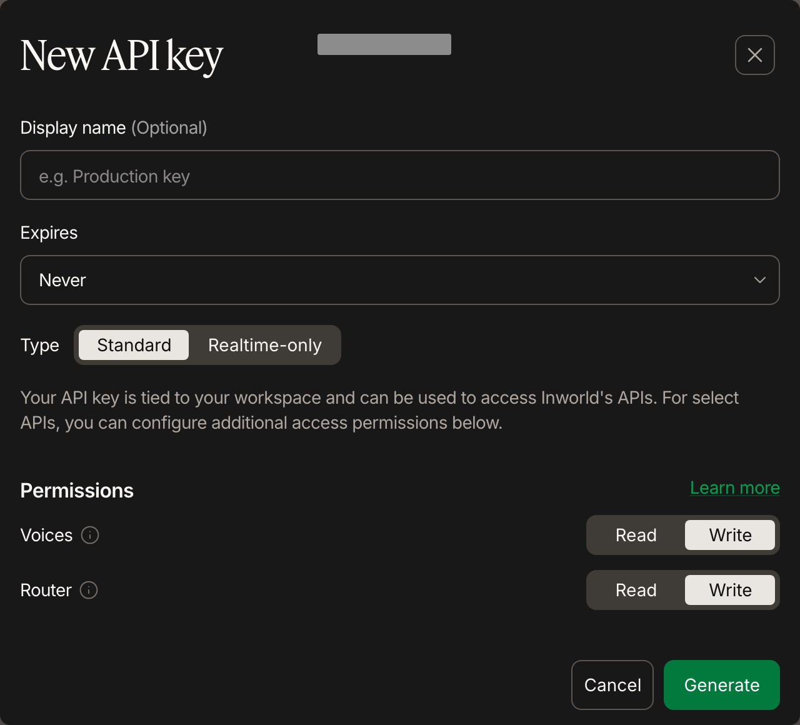This screenshot has height=725, width=800.
Task: Set Router permission to Read
Action: coord(636,590)
